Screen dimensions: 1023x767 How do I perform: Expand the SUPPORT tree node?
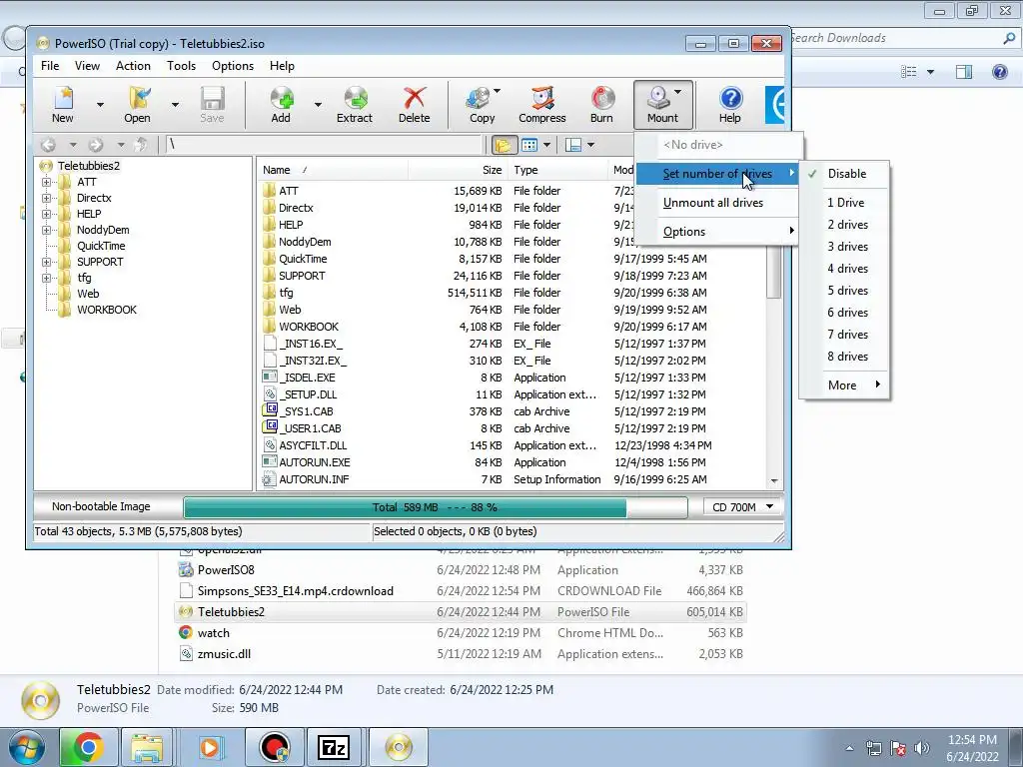coord(46,262)
